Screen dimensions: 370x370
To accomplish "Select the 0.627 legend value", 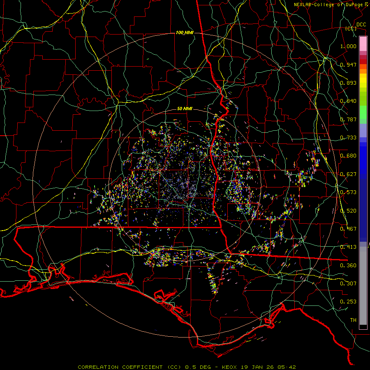I will (x=348, y=174).
